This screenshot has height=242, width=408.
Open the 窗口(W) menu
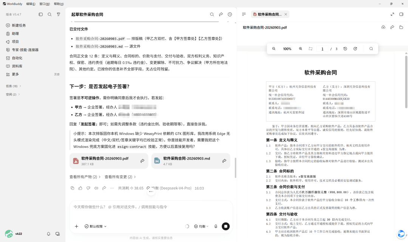(45, 4)
